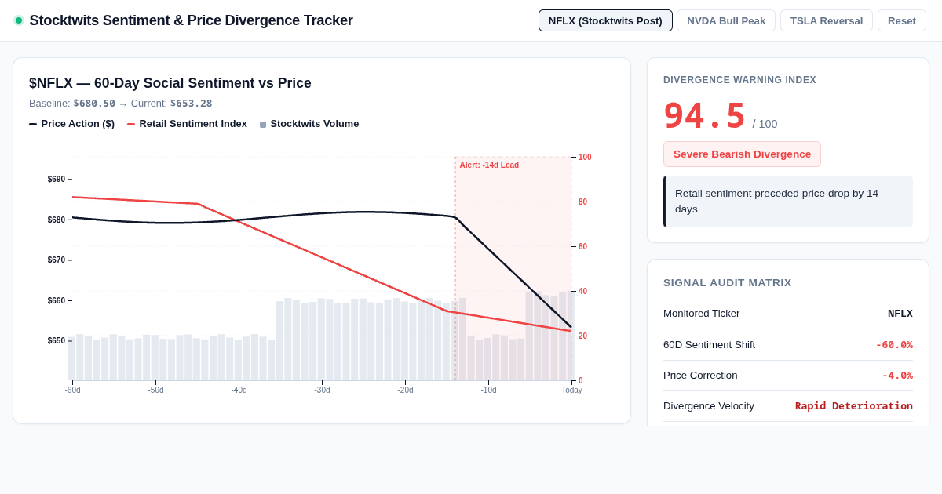The width and height of the screenshot is (942, 494).
Task: Click the Stocktwits Sentiment & Price Divergence Tracker title
Action: 191,20
